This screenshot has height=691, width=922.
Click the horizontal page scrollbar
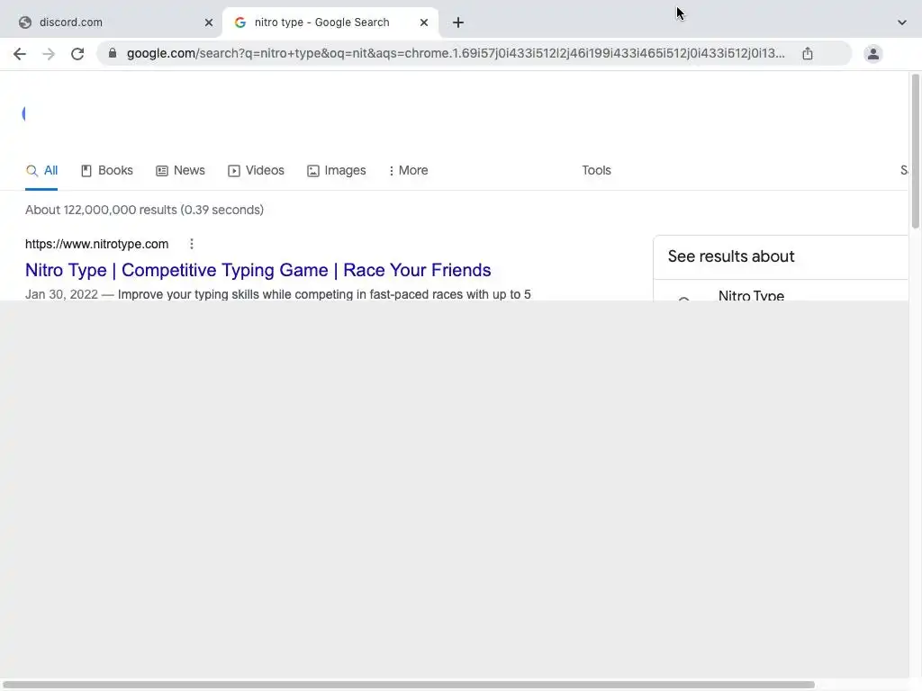[410, 685]
